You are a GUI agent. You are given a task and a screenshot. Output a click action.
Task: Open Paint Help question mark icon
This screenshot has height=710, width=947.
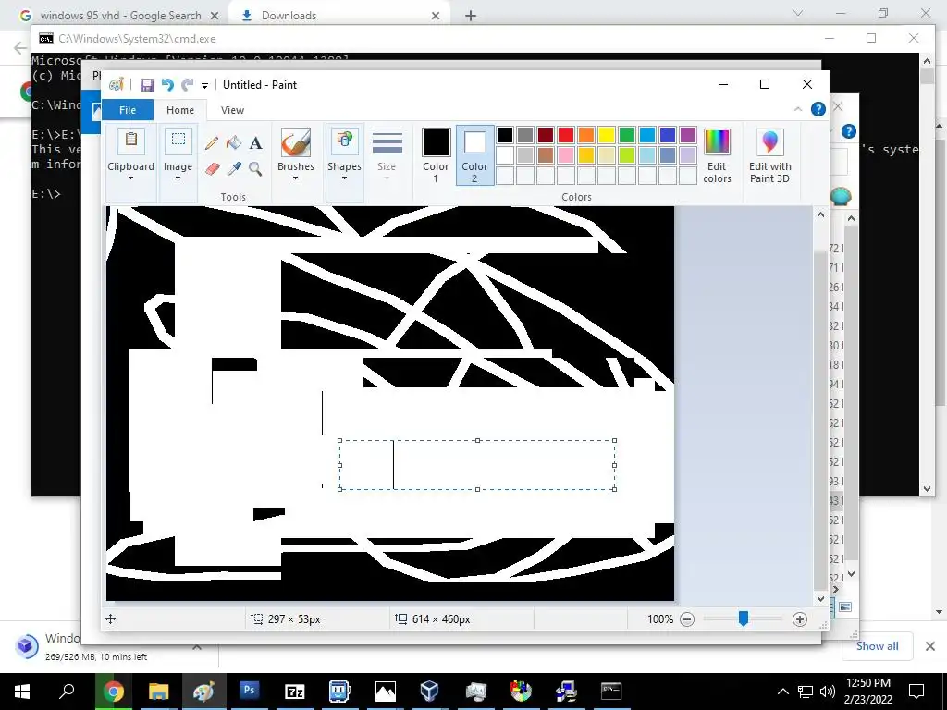click(x=818, y=109)
